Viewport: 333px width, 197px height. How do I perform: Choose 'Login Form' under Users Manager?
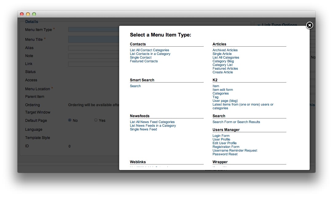point(221,136)
